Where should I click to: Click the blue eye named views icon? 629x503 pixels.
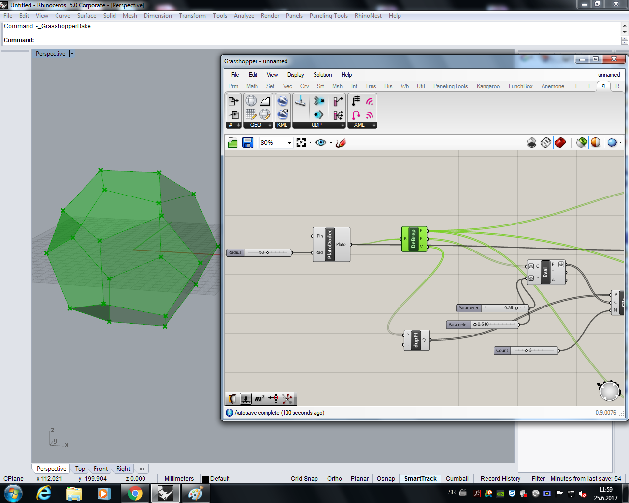pos(321,142)
